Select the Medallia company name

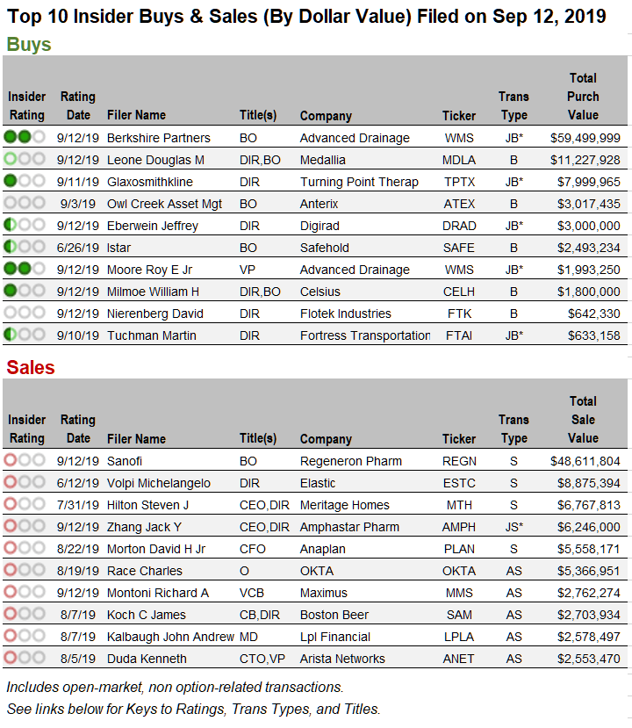pyautogui.click(x=322, y=160)
